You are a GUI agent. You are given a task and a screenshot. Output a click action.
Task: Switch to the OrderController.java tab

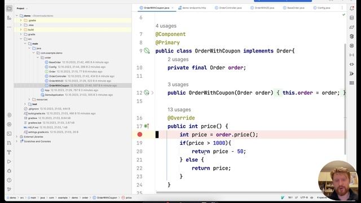(x=228, y=8)
